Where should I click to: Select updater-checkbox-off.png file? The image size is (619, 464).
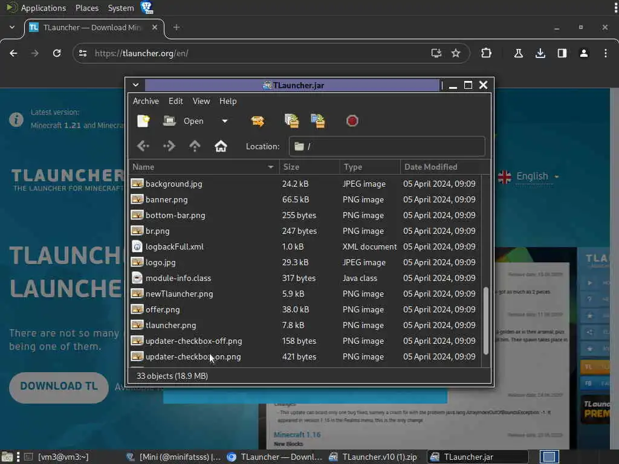coord(305,341)
